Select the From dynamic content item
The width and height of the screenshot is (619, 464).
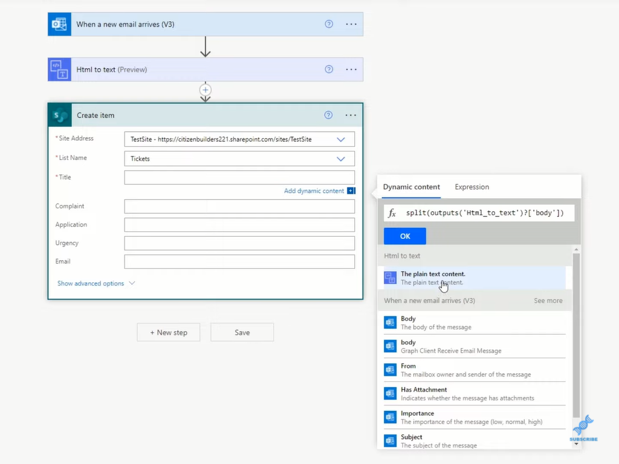point(475,370)
